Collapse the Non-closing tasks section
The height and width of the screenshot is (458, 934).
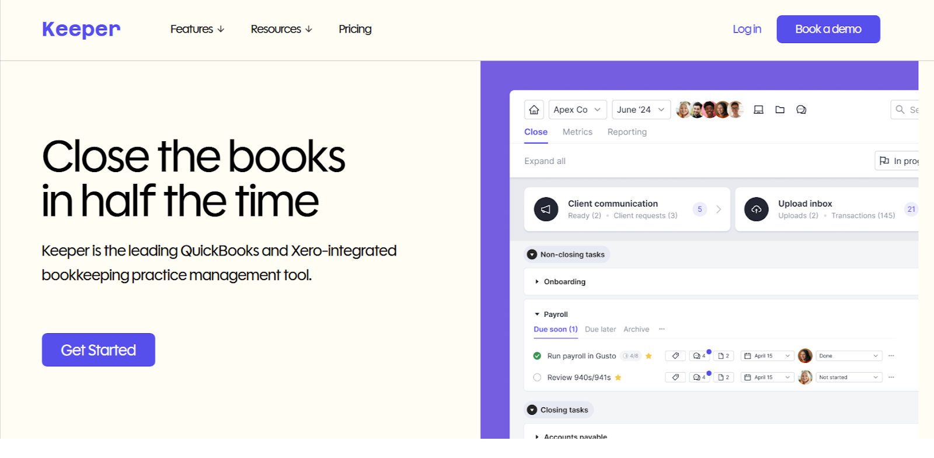(x=532, y=254)
